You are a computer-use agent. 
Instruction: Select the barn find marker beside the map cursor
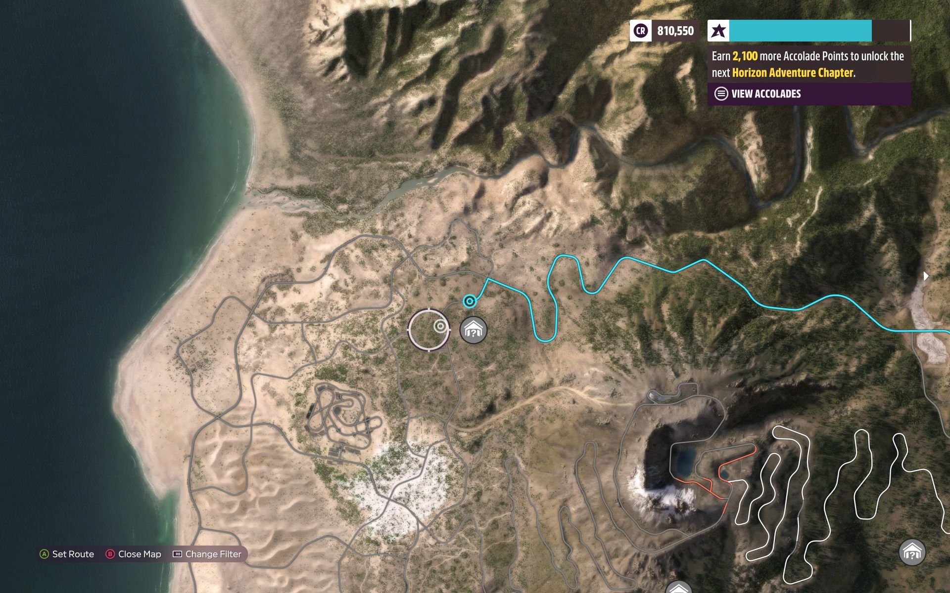pos(474,330)
